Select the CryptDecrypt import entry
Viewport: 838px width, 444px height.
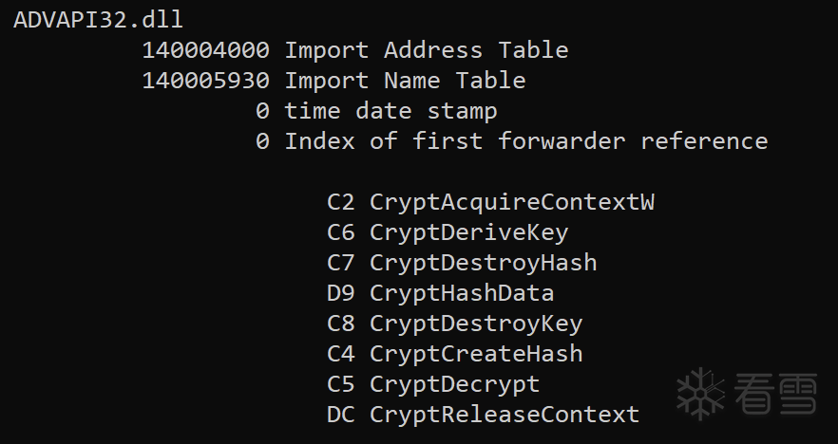tap(454, 384)
